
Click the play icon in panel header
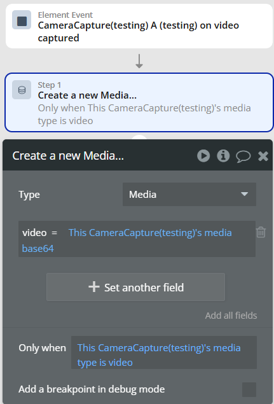[203, 156]
